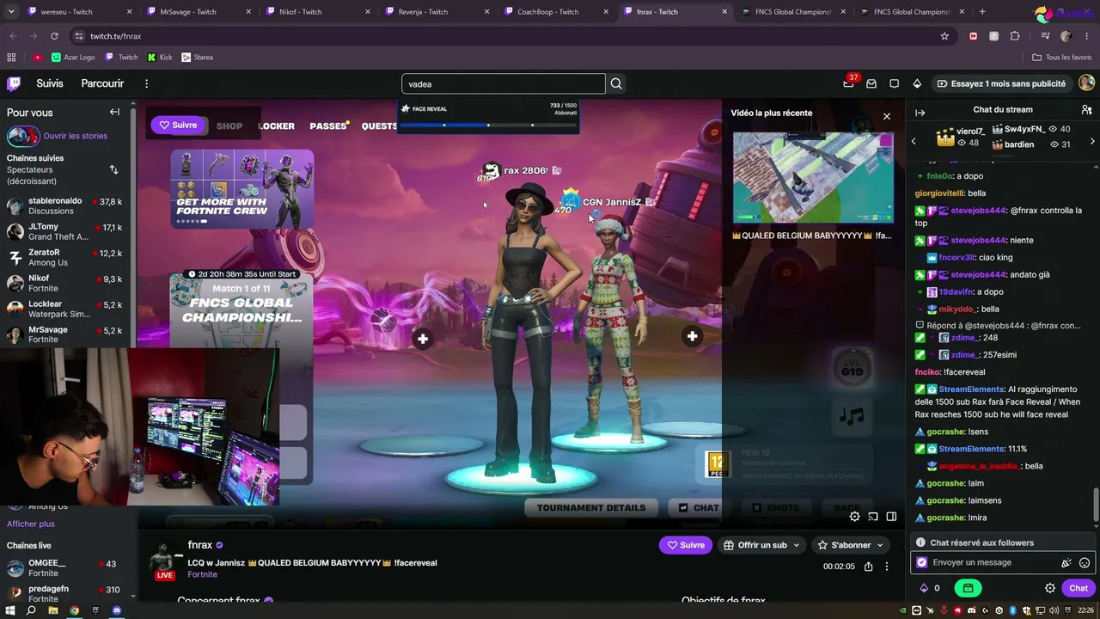The image size is (1100, 619).
Task: Open the YouTube bookmark icon
Action: pyautogui.click(x=37, y=58)
